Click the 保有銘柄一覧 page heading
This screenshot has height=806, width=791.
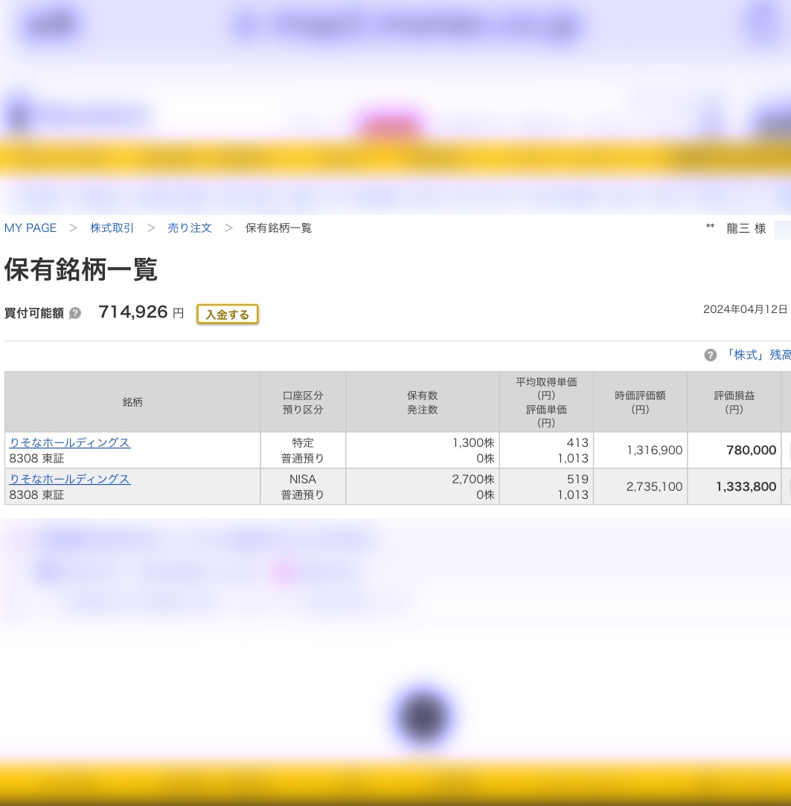pos(81,269)
